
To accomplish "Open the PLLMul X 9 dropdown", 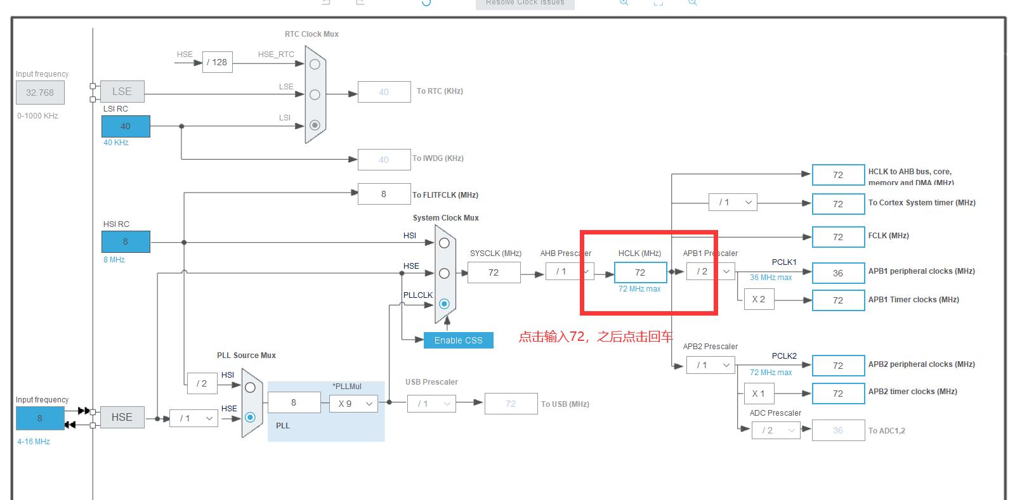I will 354,403.
